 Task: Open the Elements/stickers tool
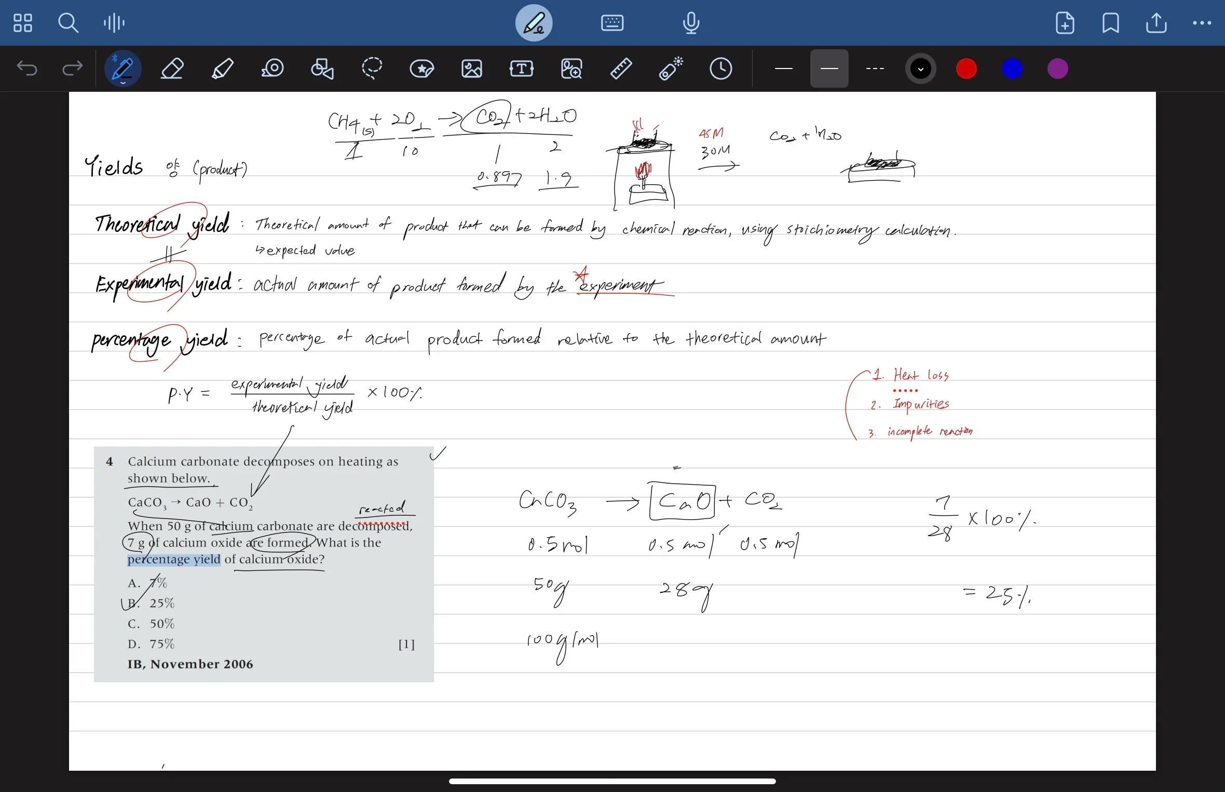pyautogui.click(x=422, y=69)
